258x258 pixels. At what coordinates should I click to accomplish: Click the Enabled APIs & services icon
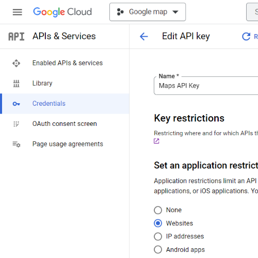17,63
